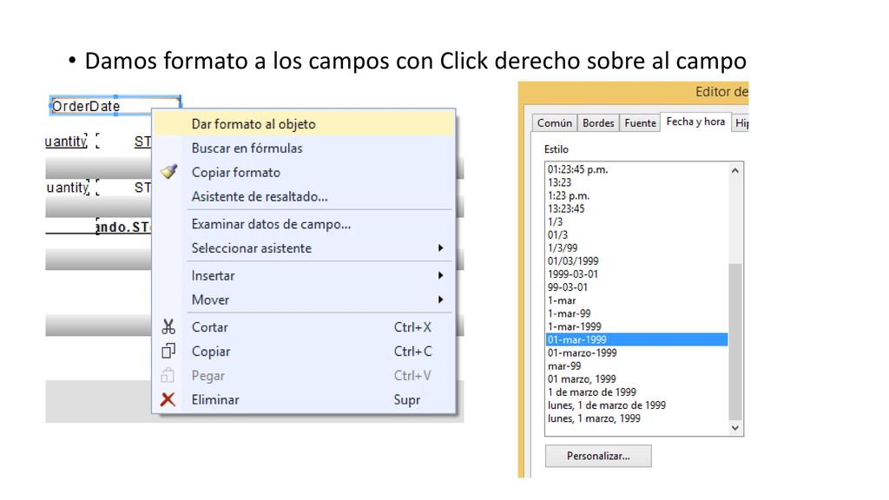This screenshot has height=500, width=889.
Task: Choose Eliminar Supr entry
Action: pyautogui.click(x=304, y=399)
